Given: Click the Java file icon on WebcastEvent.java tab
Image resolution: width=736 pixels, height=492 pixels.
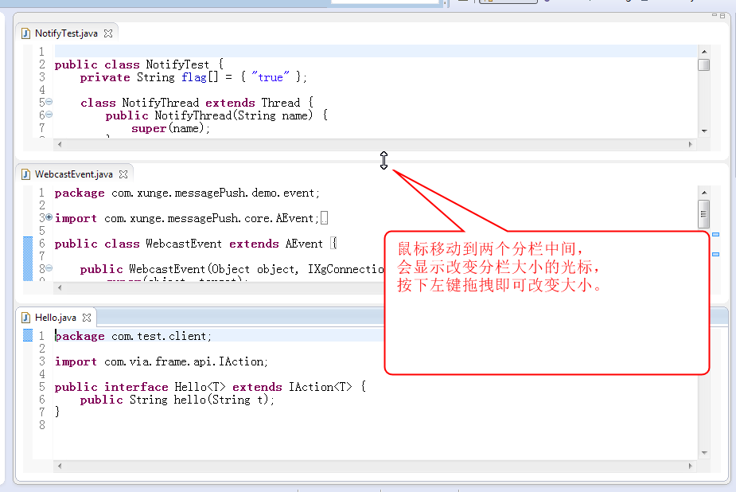Looking at the screenshot, I should 26,174.
